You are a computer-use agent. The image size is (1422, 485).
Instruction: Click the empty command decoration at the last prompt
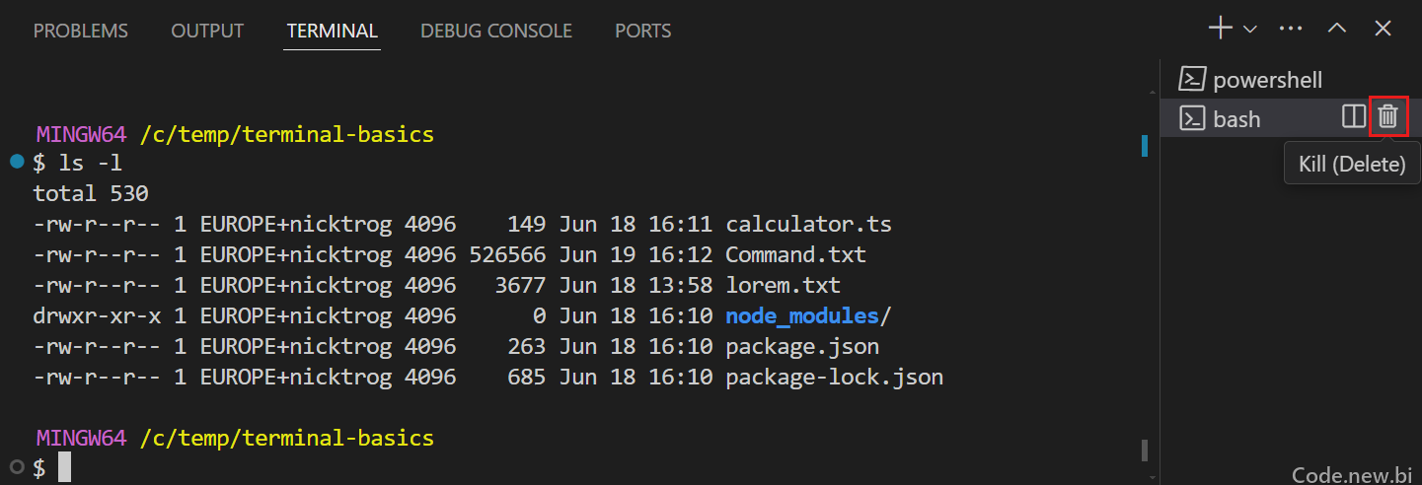[x=17, y=466]
